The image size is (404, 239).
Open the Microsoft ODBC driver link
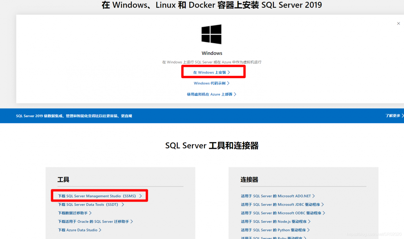(x=283, y=213)
